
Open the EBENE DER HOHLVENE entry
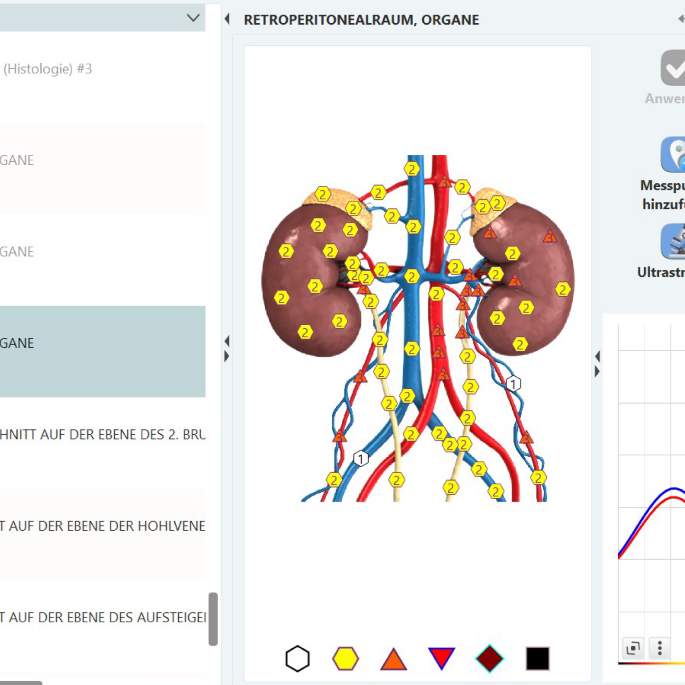click(x=103, y=526)
